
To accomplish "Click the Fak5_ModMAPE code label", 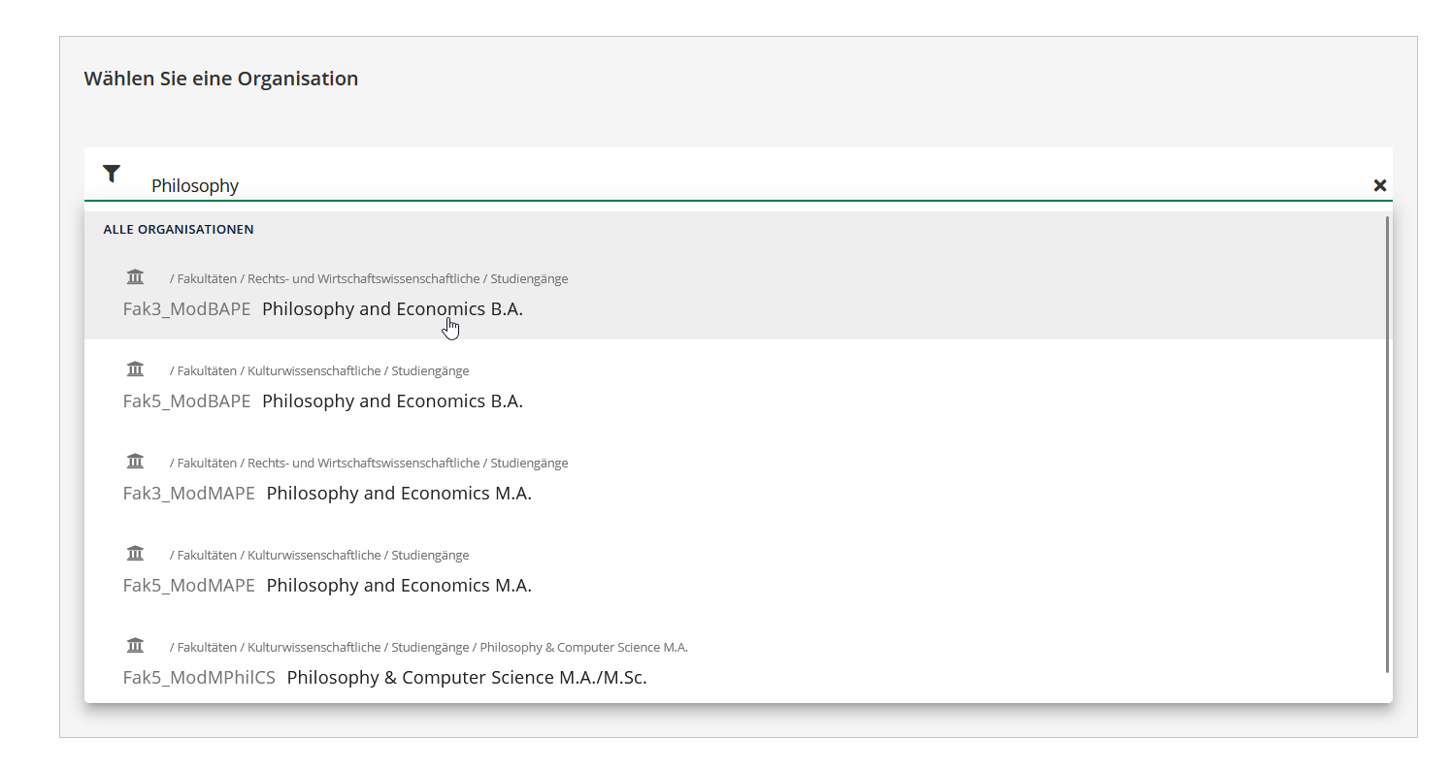I will [188, 586].
